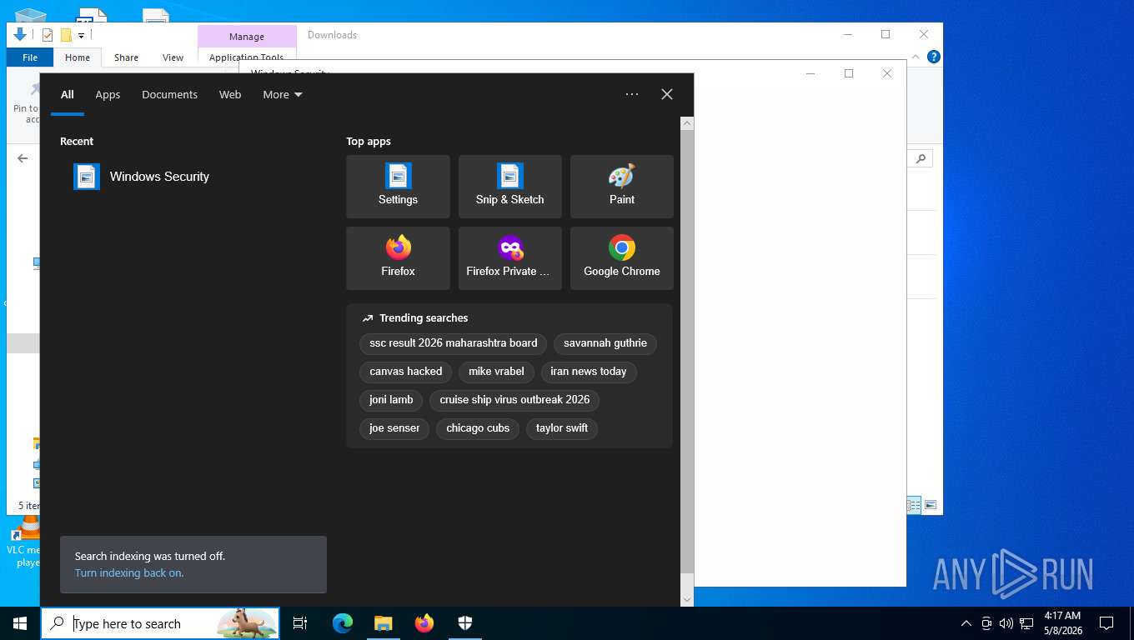Search trending joe senser

(394, 428)
